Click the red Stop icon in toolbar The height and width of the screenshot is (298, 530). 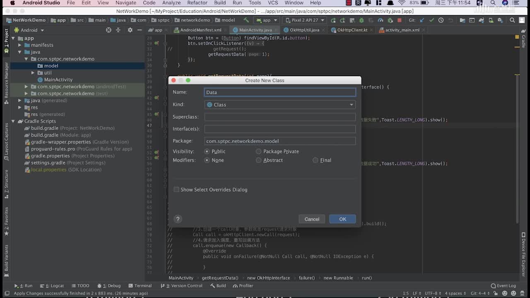[x=400, y=20]
